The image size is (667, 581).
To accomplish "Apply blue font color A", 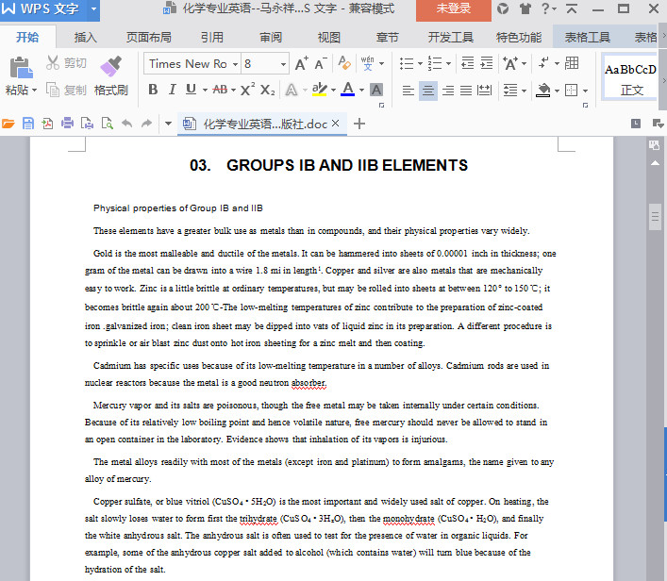I will [348, 90].
